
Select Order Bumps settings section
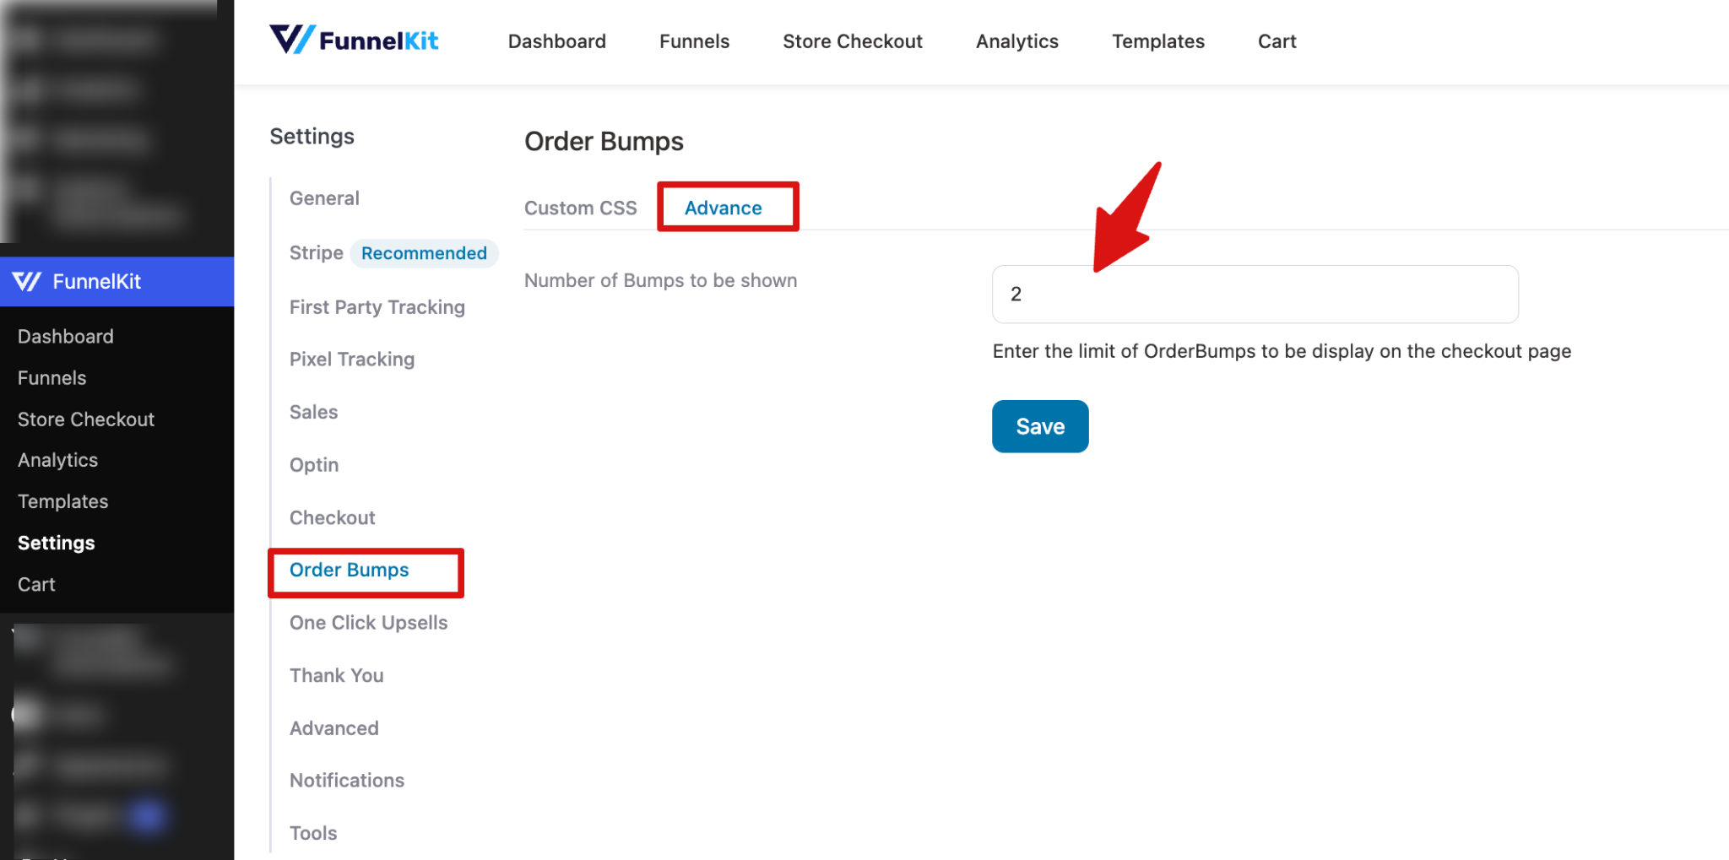coord(350,570)
